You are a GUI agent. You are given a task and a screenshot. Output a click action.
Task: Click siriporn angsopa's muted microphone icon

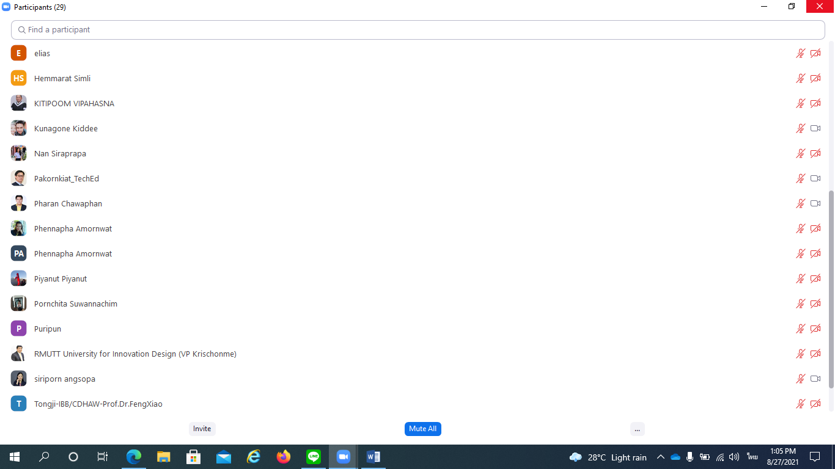[800, 379]
